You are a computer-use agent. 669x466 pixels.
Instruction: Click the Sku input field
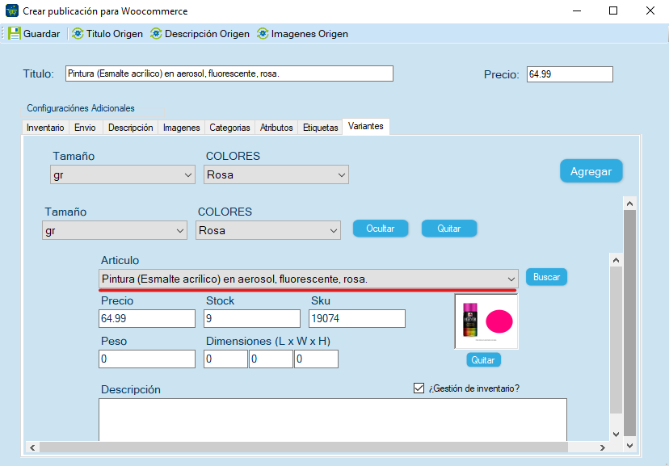pyautogui.click(x=356, y=318)
